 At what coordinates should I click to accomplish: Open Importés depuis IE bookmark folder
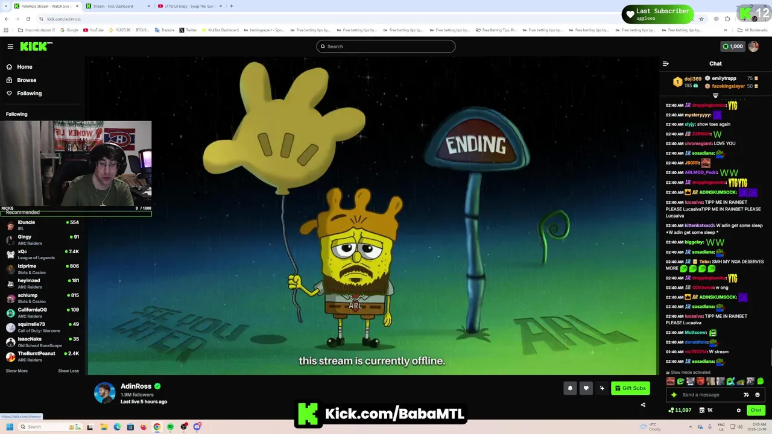pos(36,30)
